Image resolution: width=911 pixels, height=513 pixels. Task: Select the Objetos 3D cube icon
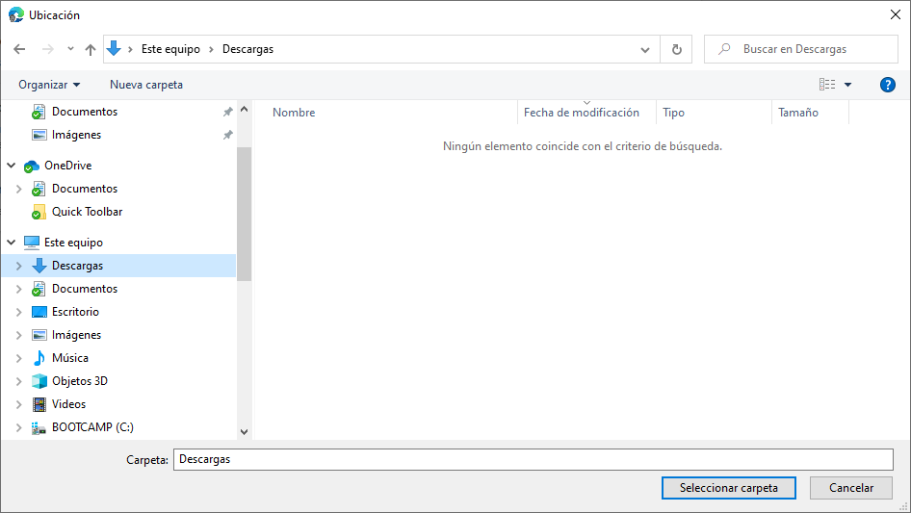tap(39, 381)
